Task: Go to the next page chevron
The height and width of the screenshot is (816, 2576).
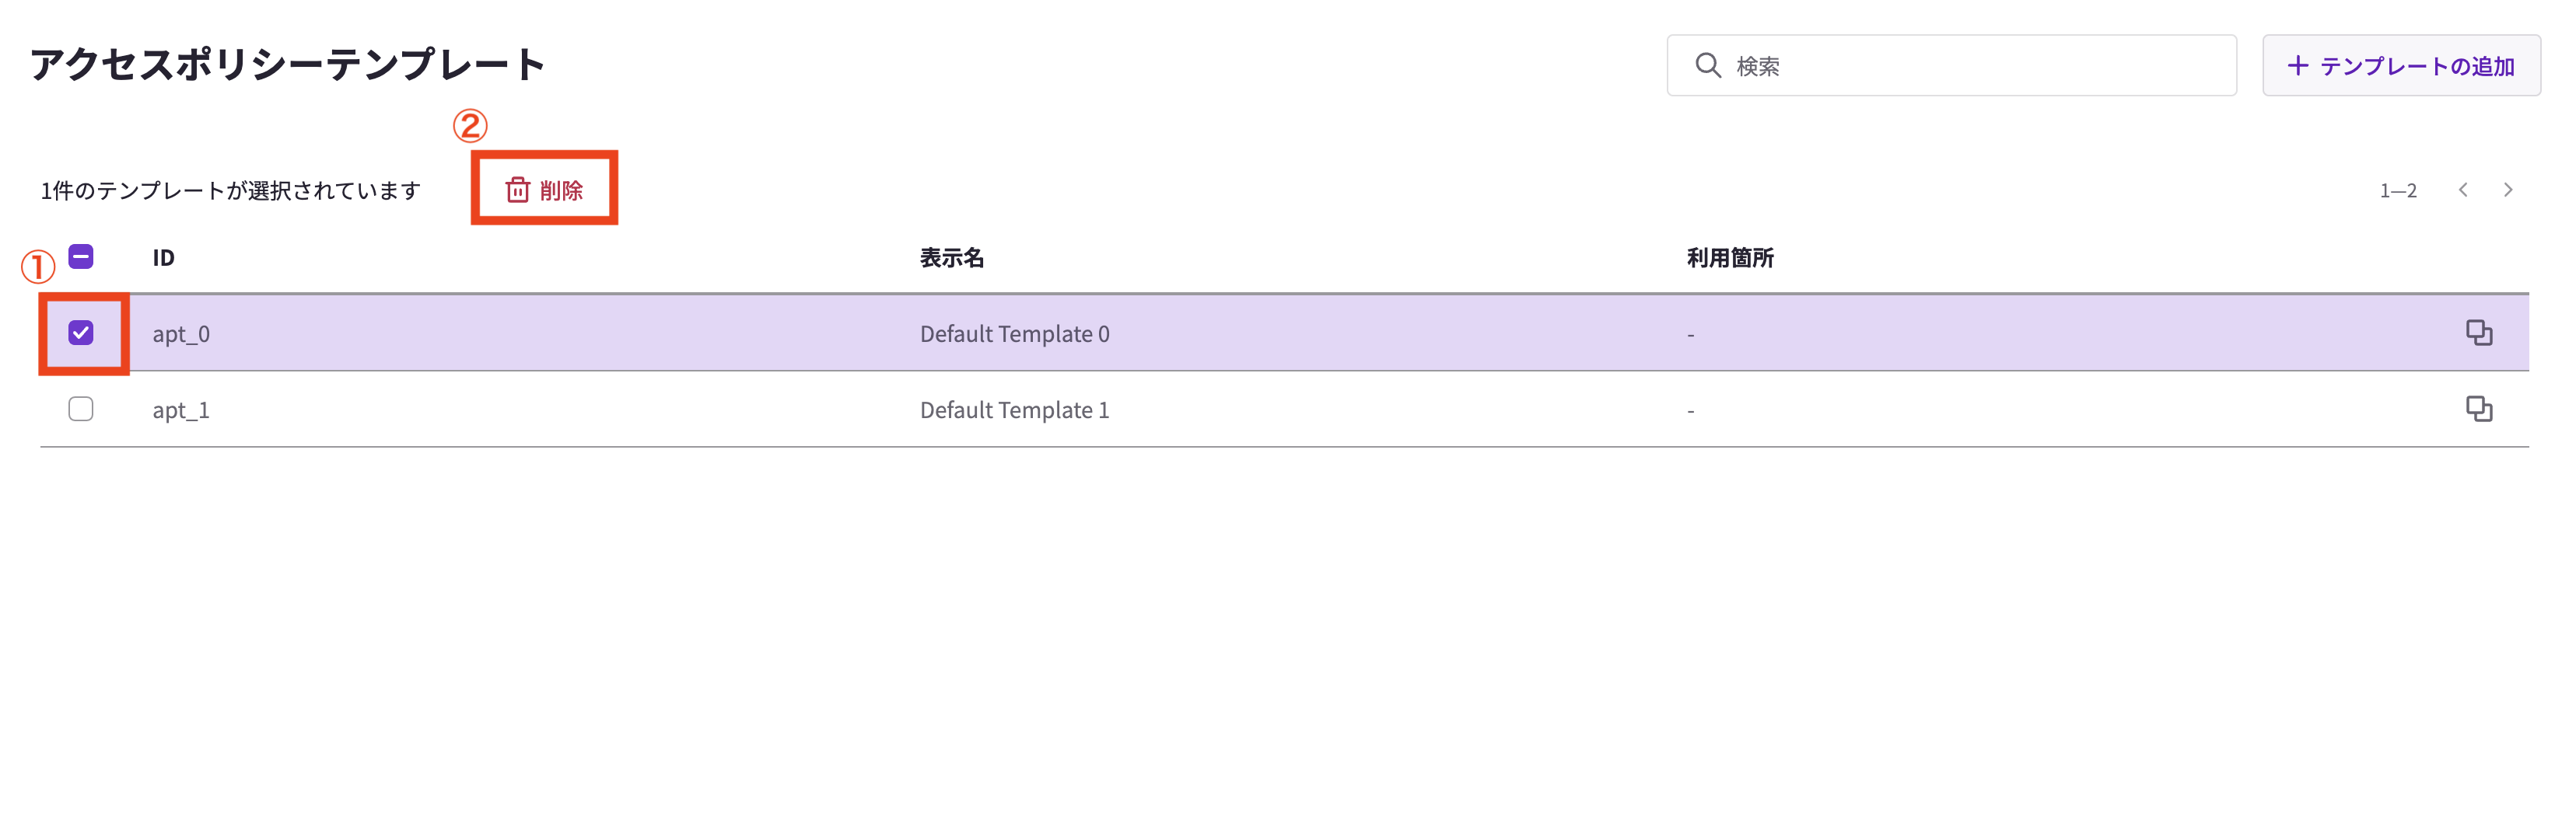Action: [x=2507, y=190]
